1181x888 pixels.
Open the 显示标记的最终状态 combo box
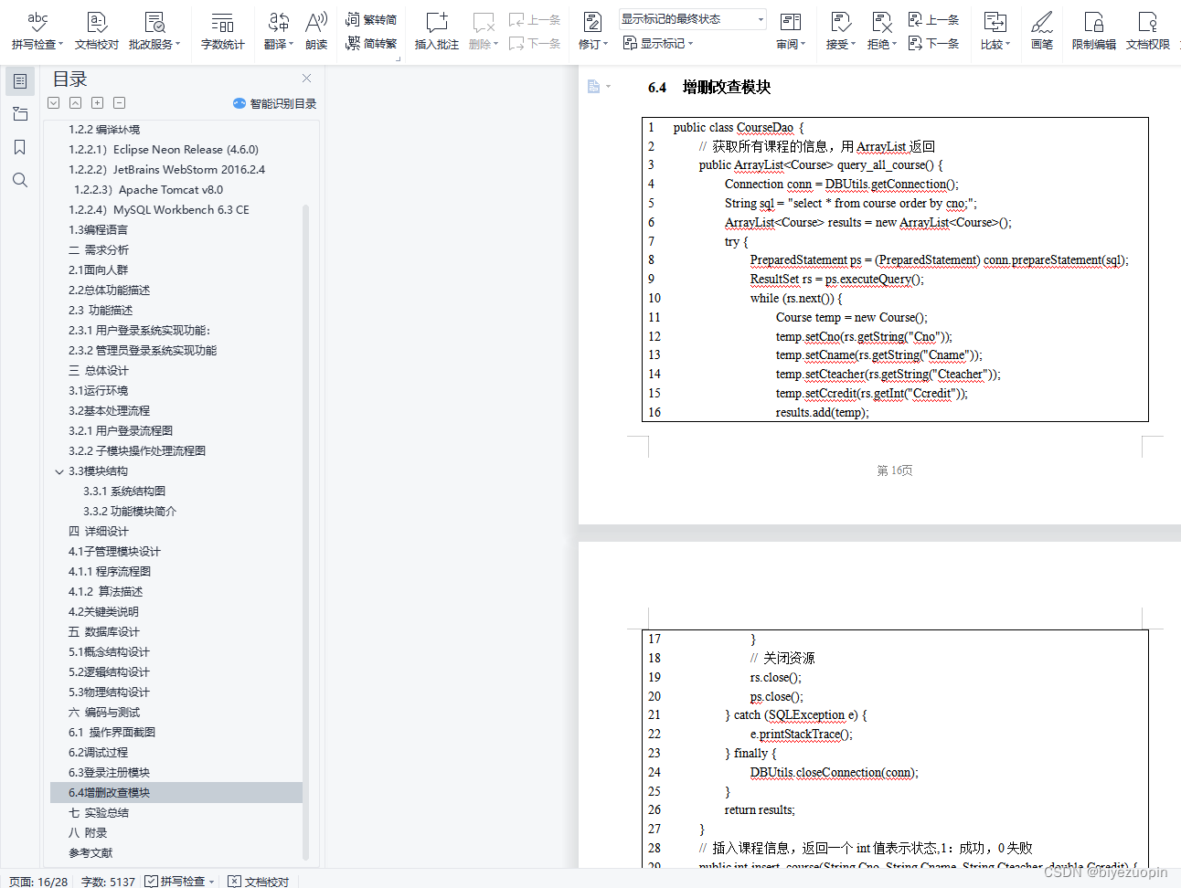pos(693,19)
